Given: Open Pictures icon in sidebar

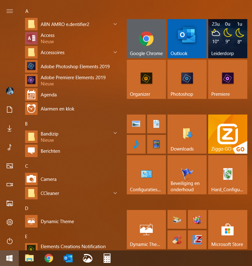Looking at the screenshot, I should tap(10, 166).
